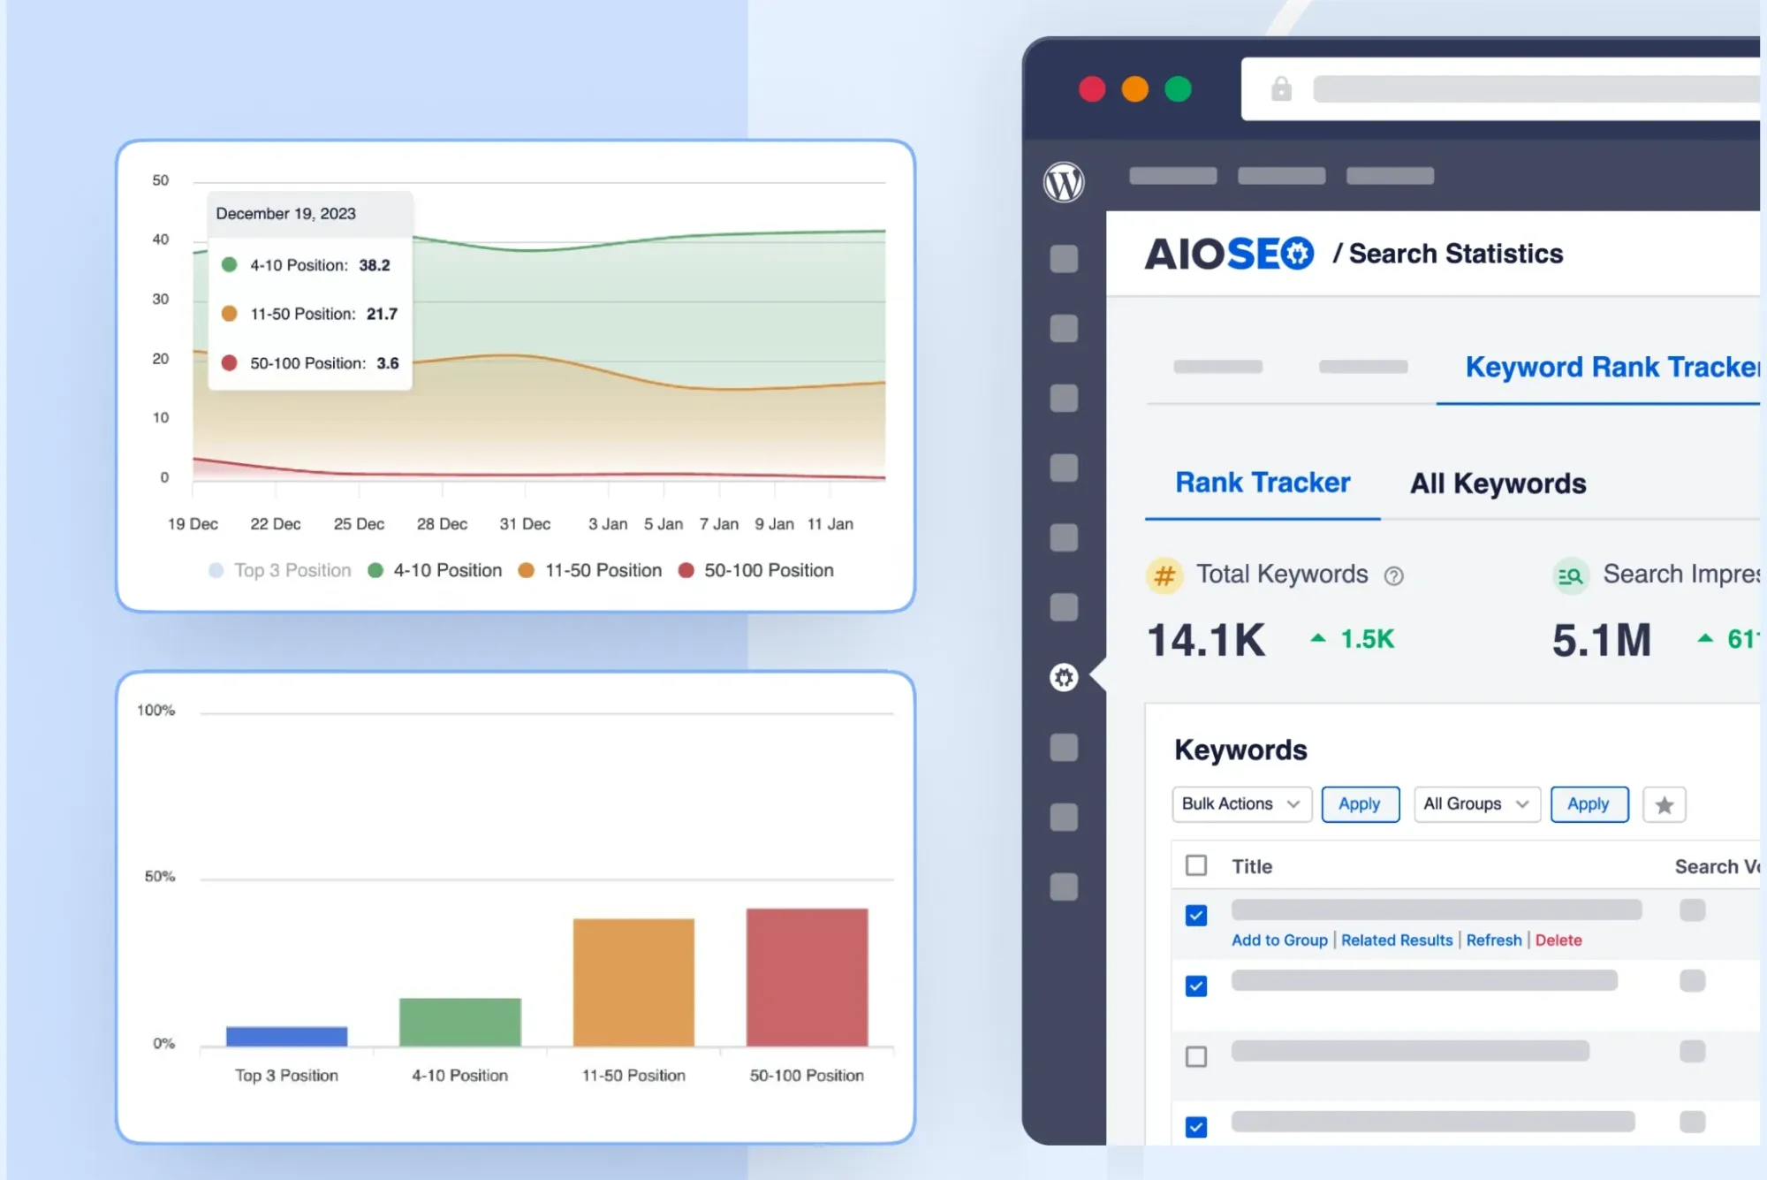The height and width of the screenshot is (1180, 1767).
Task: Click the Search Statistics breadcrumb text
Action: point(1456,254)
